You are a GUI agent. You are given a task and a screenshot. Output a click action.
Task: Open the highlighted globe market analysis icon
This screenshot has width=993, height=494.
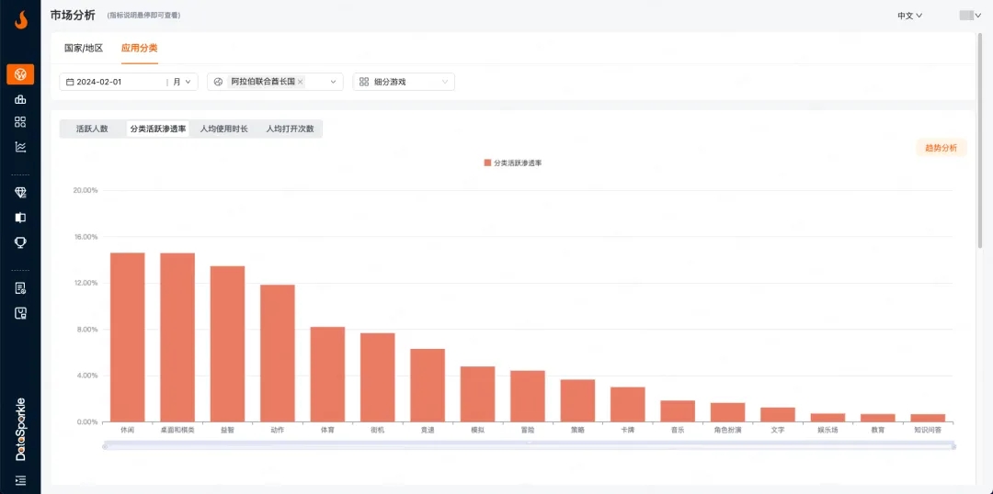coord(20,74)
